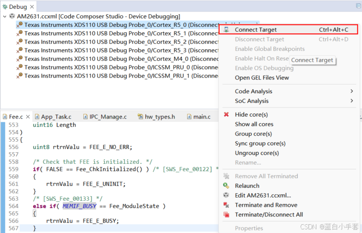Click the Connect Target icon in context menu
This screenshot has height=233, width=362.
(x=226, y=30)
